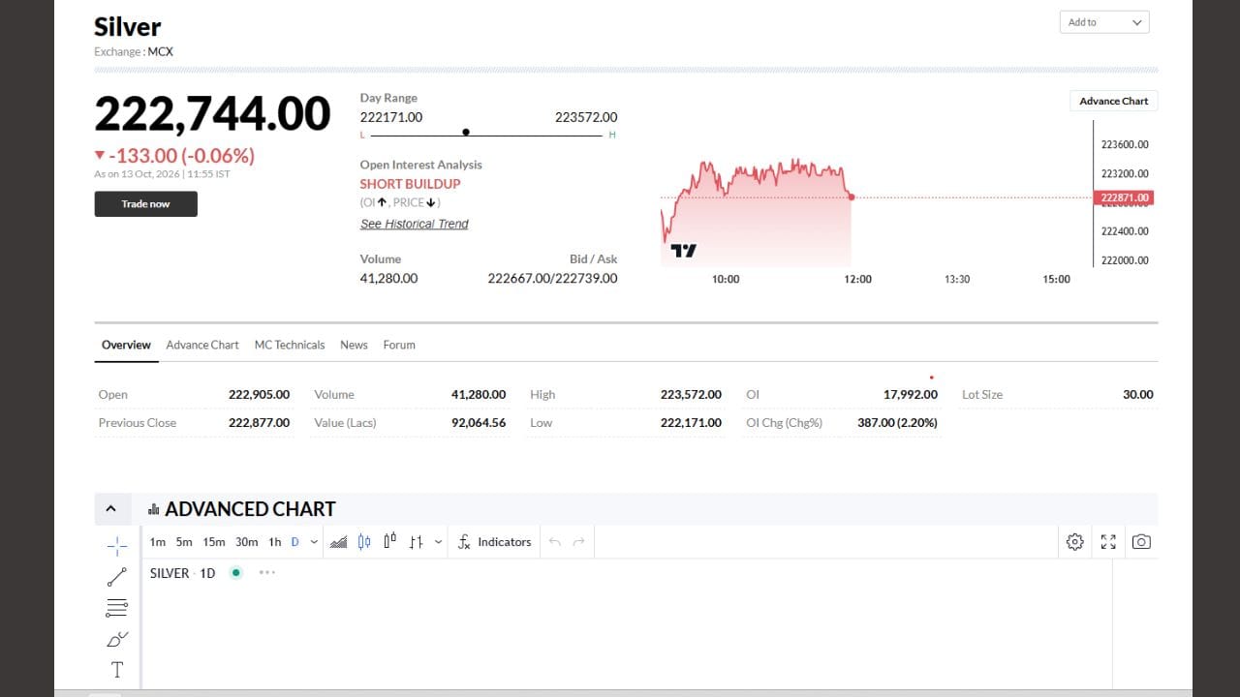Click the red intraday price chart

click(756, 213)
